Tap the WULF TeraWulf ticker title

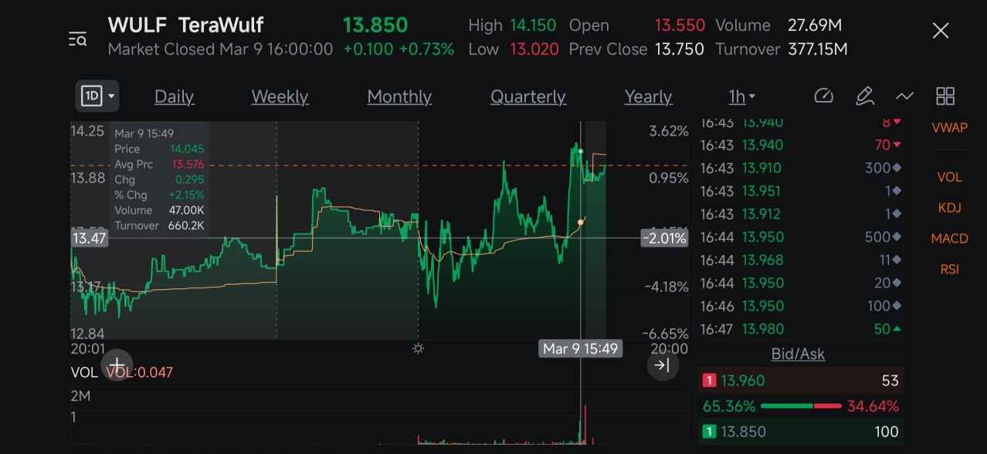coord(185,25)
